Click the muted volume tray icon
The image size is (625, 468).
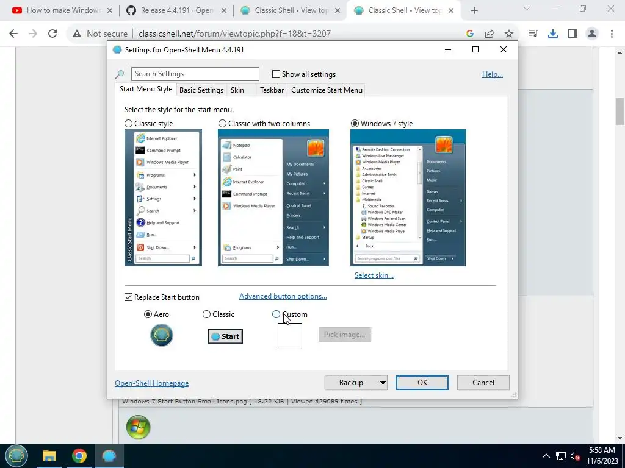click(x=575, y=456)
